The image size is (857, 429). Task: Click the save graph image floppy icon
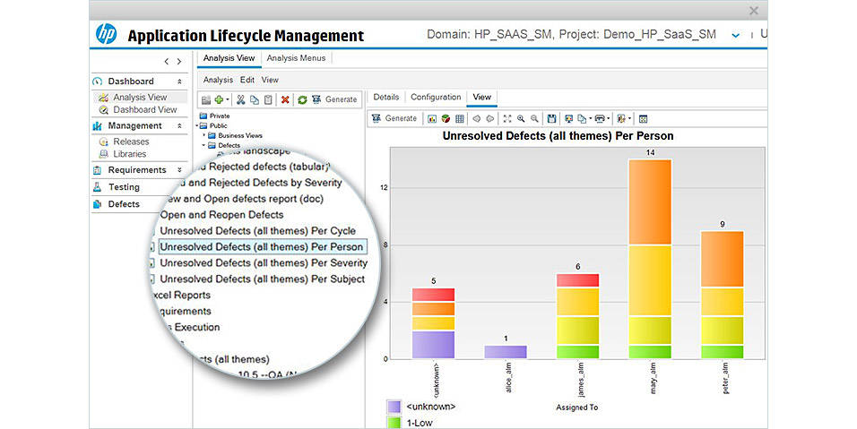pyautogui.click(x=551, y=118)
